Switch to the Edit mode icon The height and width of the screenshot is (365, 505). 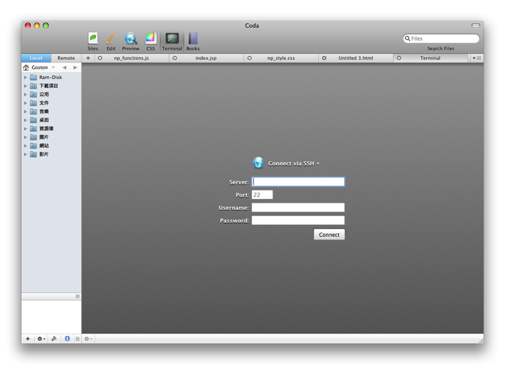pos(110,39)
